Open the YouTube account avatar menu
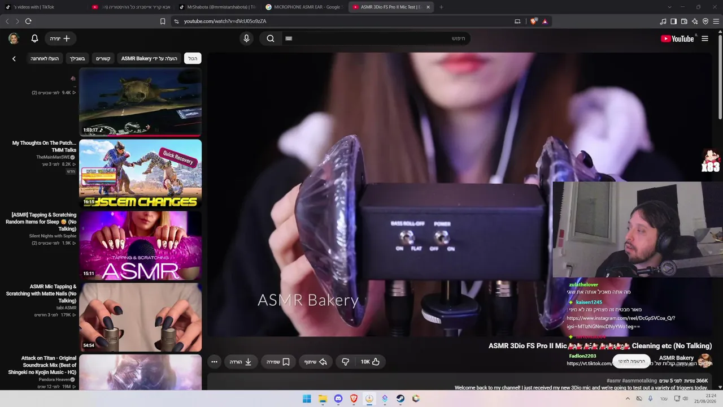Image resolution: width=723 pixels, height=407 pixels. (14, 38)
